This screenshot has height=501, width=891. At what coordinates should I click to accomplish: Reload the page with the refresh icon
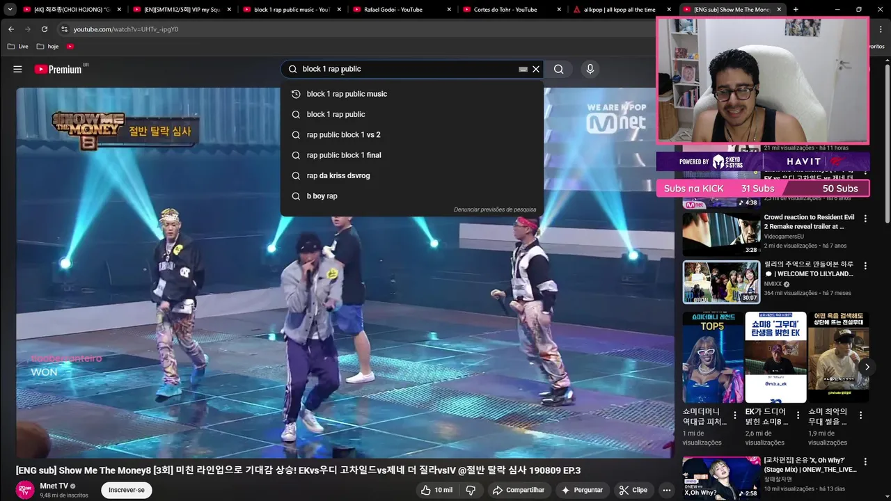click(45, 29)
